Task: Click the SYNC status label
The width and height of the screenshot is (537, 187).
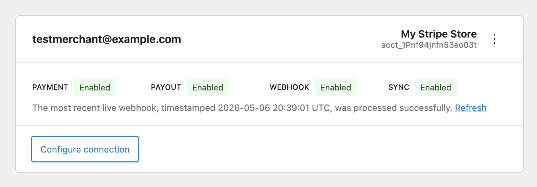Action: coord(398,87)
